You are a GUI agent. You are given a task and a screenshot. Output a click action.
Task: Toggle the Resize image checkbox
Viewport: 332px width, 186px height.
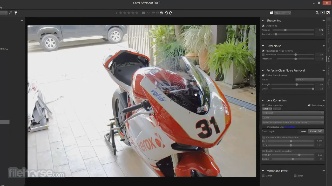coord(309,105)
